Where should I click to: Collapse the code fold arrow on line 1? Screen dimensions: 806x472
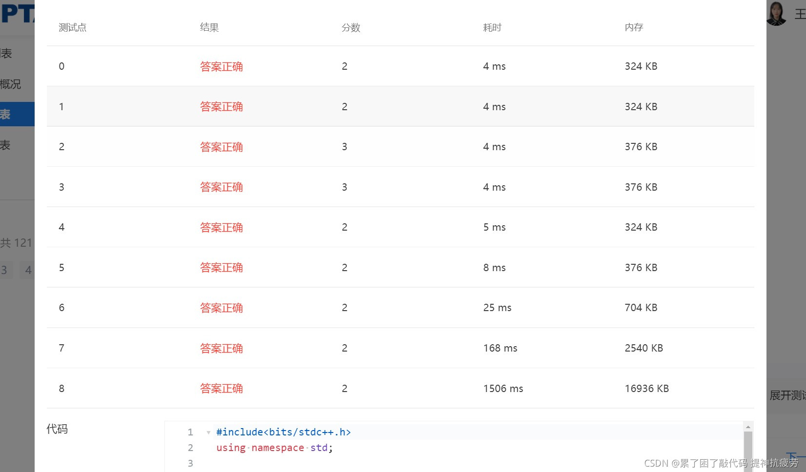[x=208, y=433]
